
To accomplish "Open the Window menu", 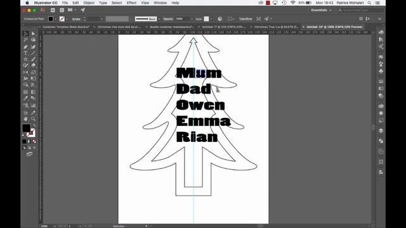I will click(160, 3).
